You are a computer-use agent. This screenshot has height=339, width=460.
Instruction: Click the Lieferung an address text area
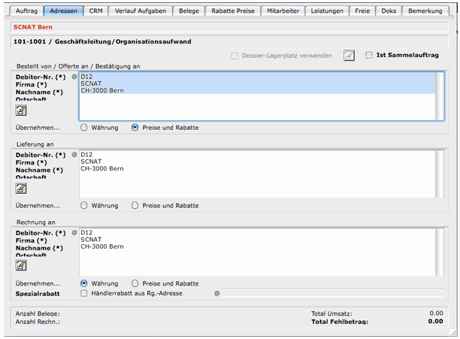click(256, 177)
